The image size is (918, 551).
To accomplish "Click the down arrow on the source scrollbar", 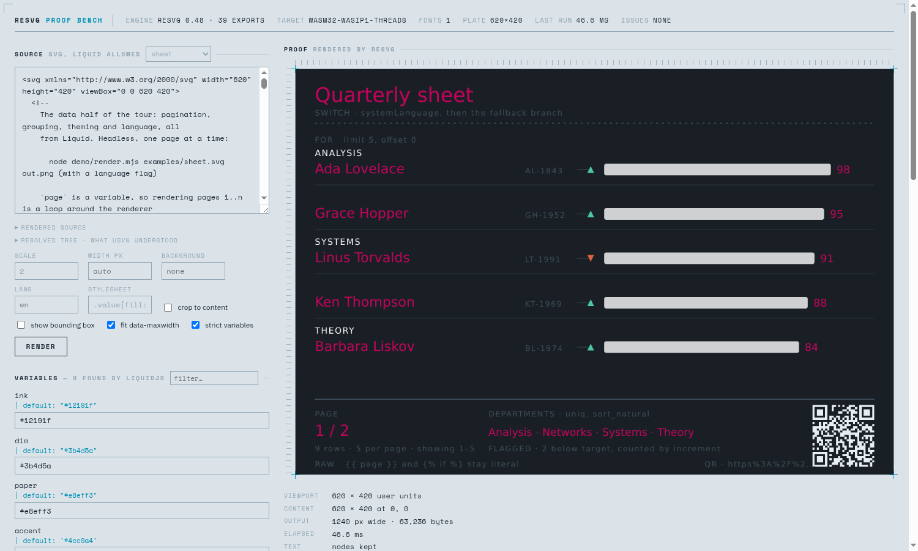I will tap(264, 198).
